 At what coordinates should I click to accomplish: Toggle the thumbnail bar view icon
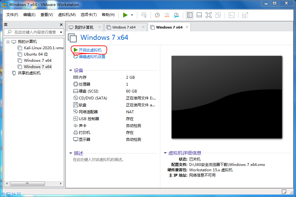199,15
